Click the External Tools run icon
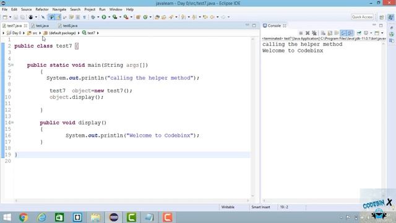 pyautogui.click(x=126, y=17)
